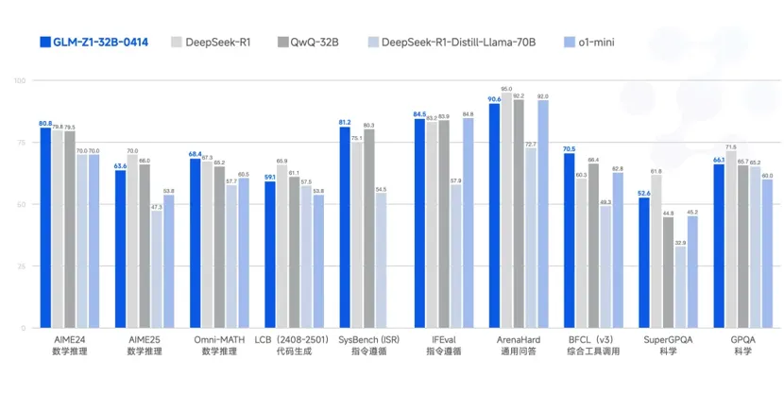Click the blue GLM-Z1-32B-0414 legend swatch
This screenshot has width=784, height=394.
44,42
